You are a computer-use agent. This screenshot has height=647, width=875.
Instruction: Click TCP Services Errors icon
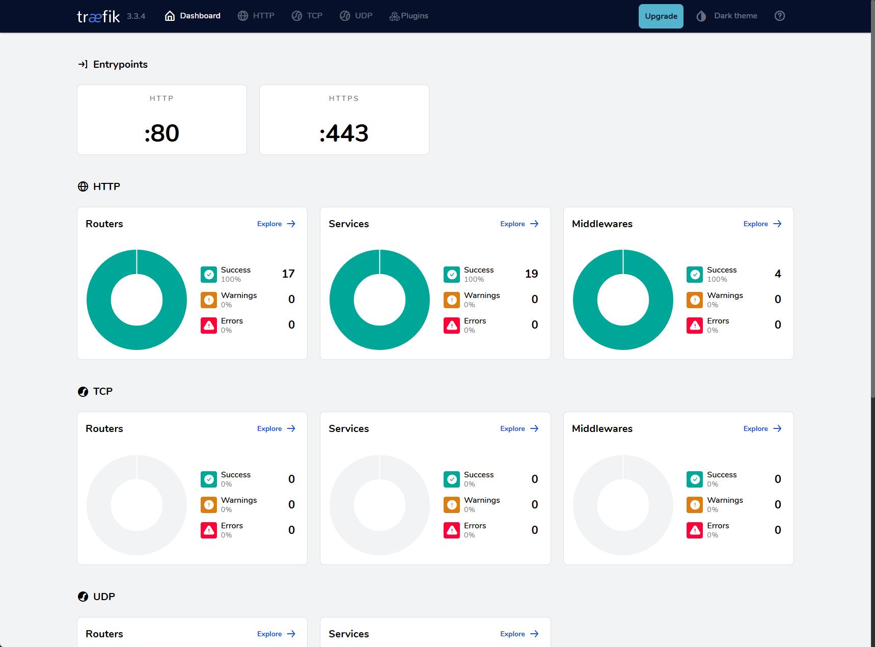click(x=452, y=530)
